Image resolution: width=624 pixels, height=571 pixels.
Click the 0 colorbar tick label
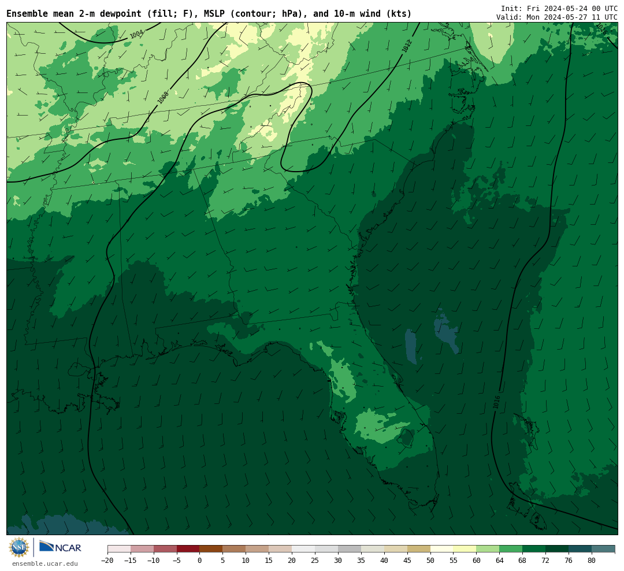(x=199, y=560)
